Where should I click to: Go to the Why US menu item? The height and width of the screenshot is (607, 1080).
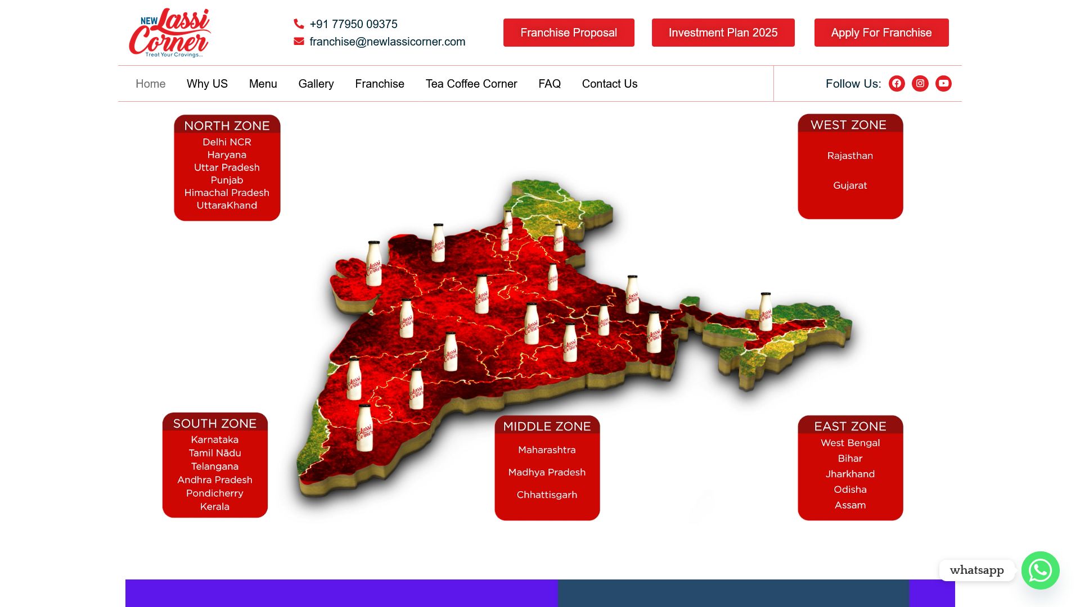coord(207,84)
